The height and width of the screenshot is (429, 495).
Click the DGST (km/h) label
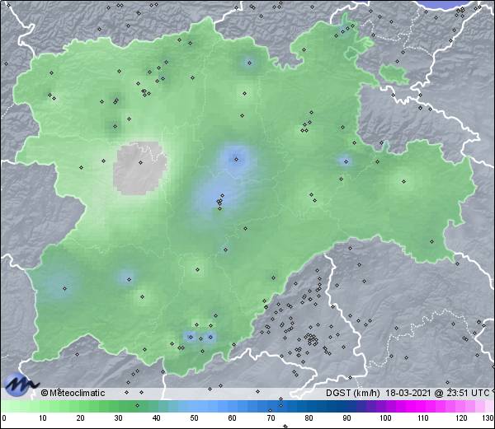tap(352, 393)
